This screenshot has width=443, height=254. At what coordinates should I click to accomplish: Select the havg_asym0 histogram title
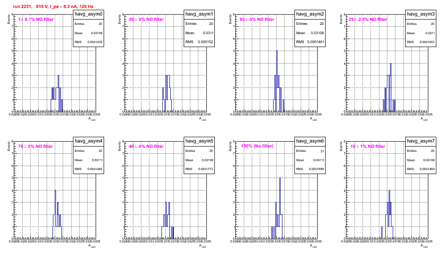point(89,14)
